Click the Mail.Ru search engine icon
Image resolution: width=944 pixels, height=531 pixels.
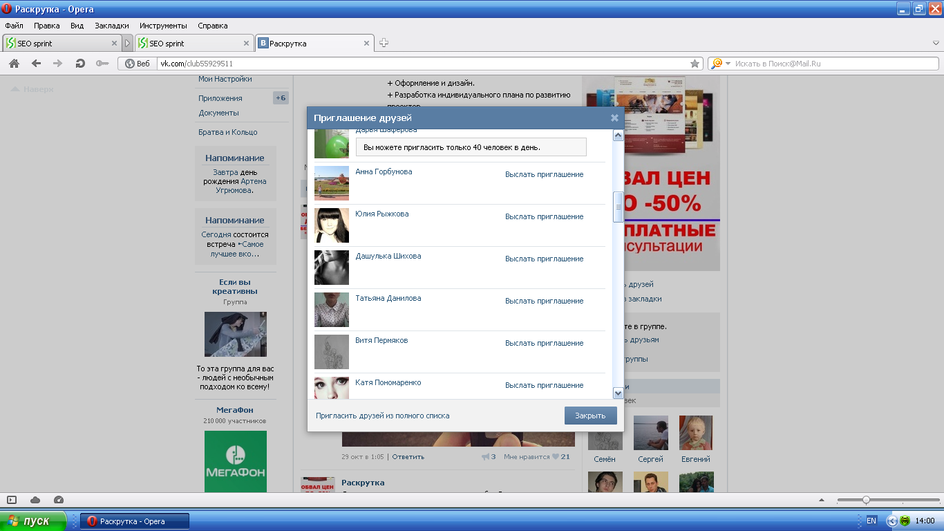click(x=716, y=64)
